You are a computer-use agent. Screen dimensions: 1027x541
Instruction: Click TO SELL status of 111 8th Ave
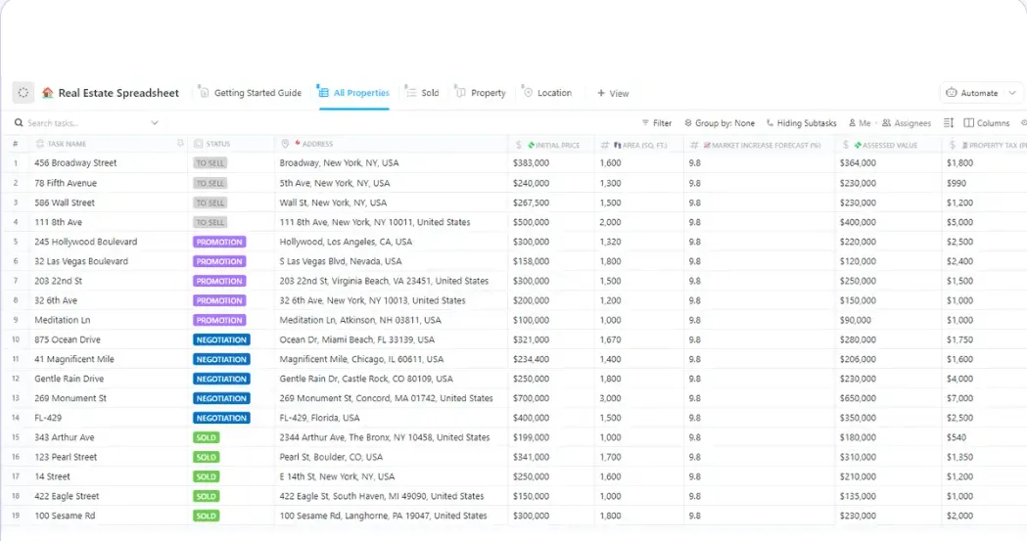coord(210,222)
